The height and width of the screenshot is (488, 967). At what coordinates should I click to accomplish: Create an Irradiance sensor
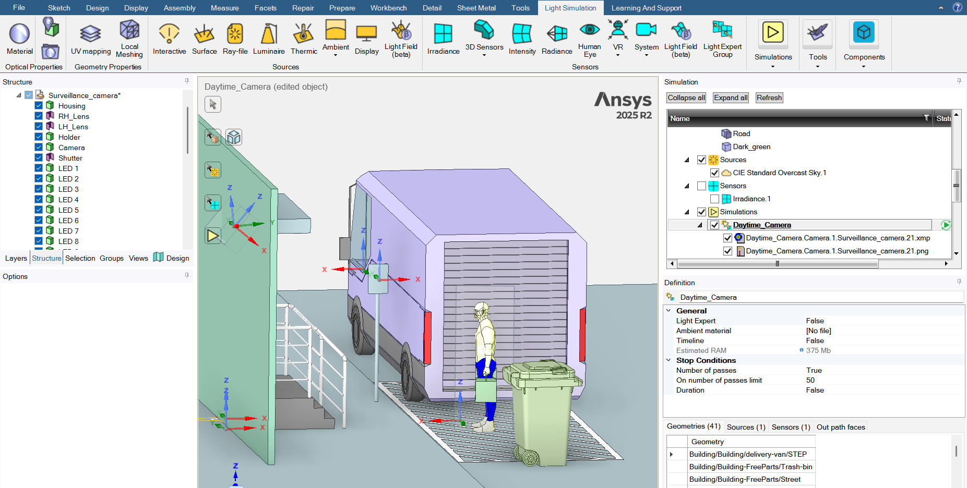tap(443, 39)
